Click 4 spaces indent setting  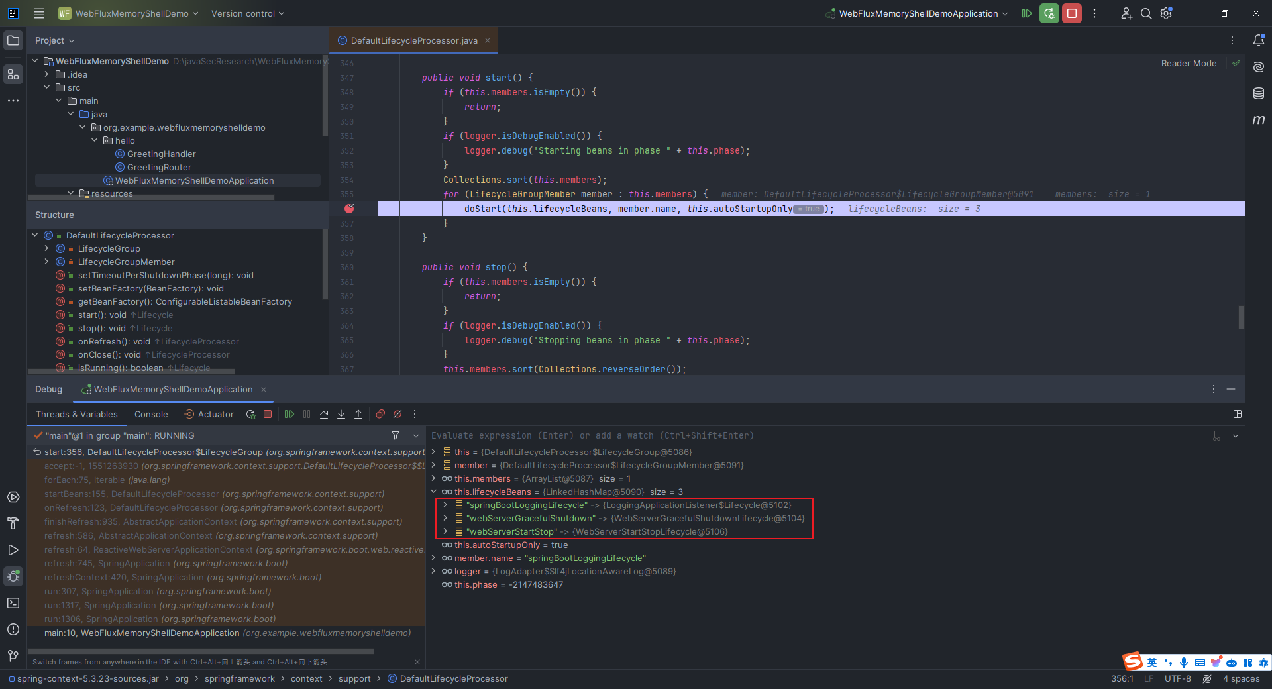point(1241,678)
